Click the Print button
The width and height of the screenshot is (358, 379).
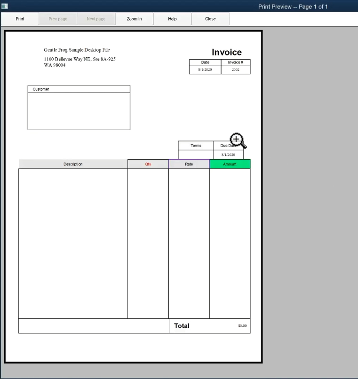pyautogui.click(x=20, y=19)
